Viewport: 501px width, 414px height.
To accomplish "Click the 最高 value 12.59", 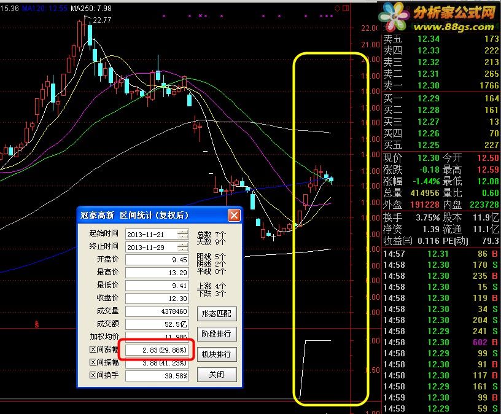I will [487, 170].
